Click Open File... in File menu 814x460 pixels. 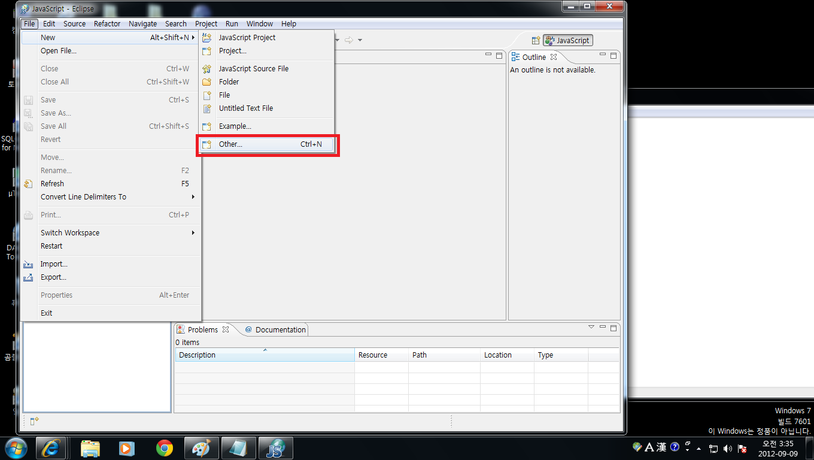point(59,51)
